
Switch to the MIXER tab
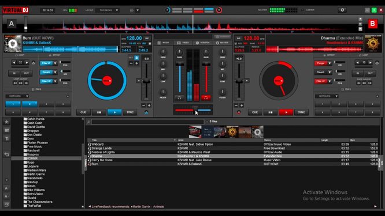(x=163, y=43)
